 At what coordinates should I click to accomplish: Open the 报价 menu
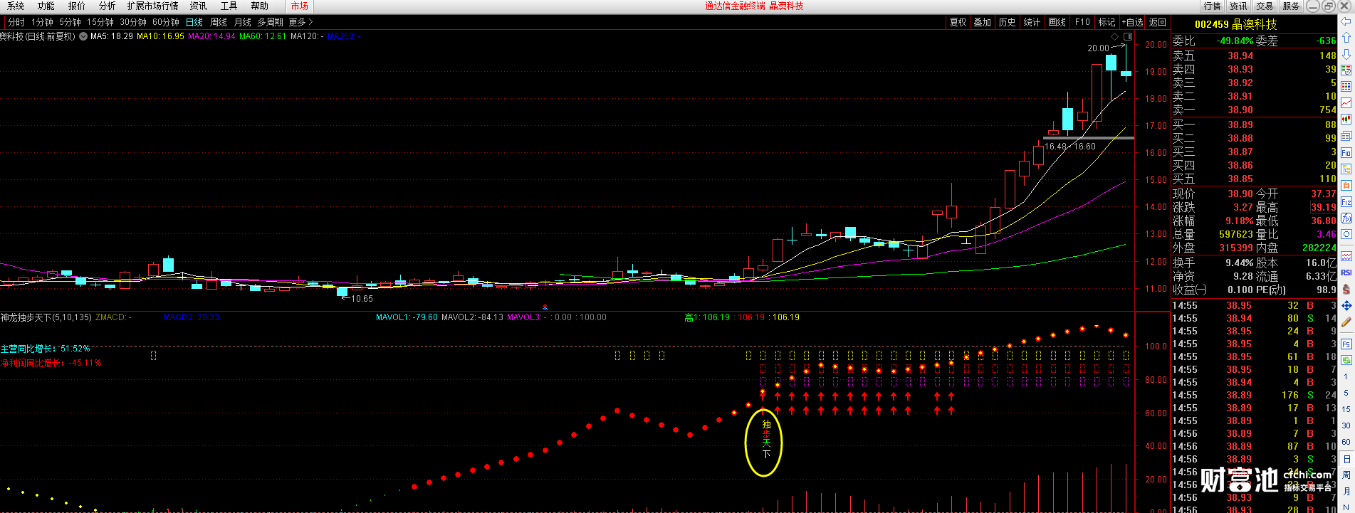pyautogui.click(x=76, y=6)
